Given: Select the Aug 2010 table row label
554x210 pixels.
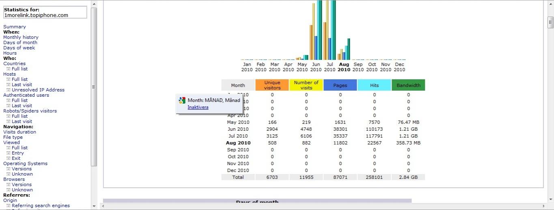Looking at the screenshot, I should [x=238, y=143].
